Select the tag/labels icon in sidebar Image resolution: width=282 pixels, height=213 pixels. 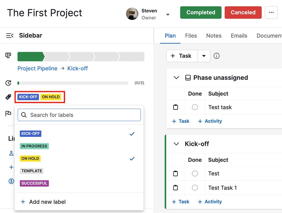click(8, 97)
